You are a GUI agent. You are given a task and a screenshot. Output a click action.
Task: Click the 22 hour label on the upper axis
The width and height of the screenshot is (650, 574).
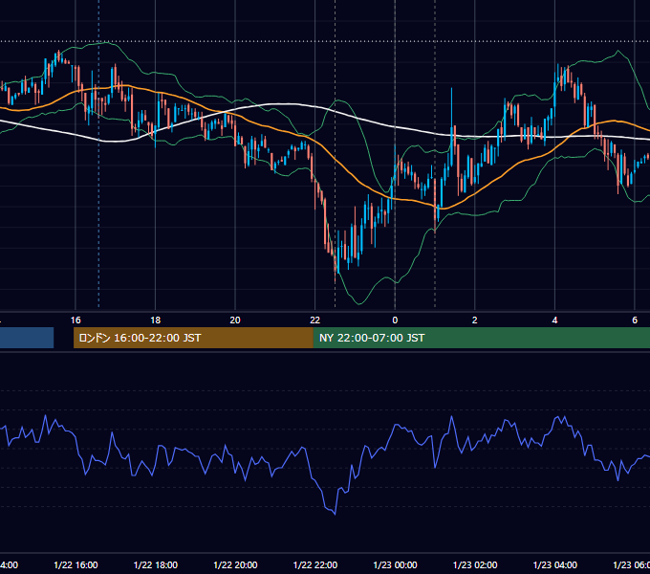tap(315, 320)
